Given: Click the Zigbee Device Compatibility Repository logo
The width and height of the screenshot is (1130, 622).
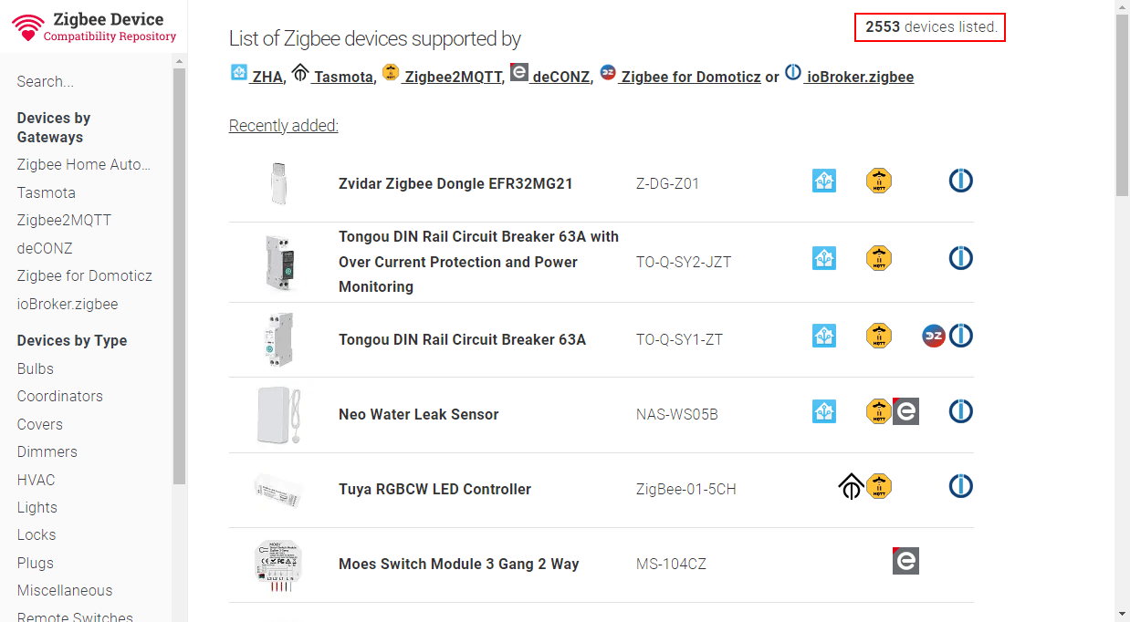Looking at the screenshot, I should [93, 27].
